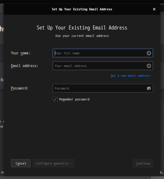Focus the Your full name input
Screen dimensions: 164x179
[x=103, y=53]
